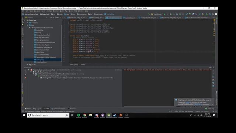This screenshot has width=236, height=133.
Task: Open the File menu
Action: pos(23,11)
